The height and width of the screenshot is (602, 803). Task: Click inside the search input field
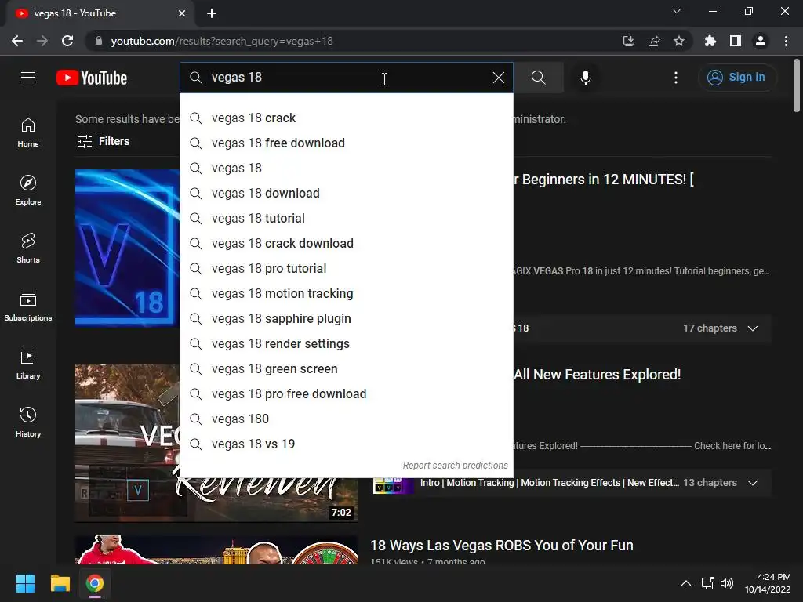tap(347, 78)
